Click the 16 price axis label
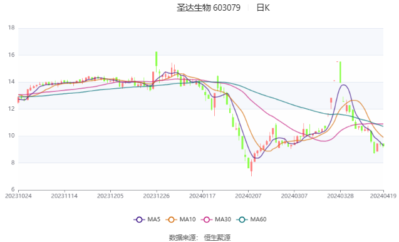Screen dimensions: 399x242 [x=11, y=55]
